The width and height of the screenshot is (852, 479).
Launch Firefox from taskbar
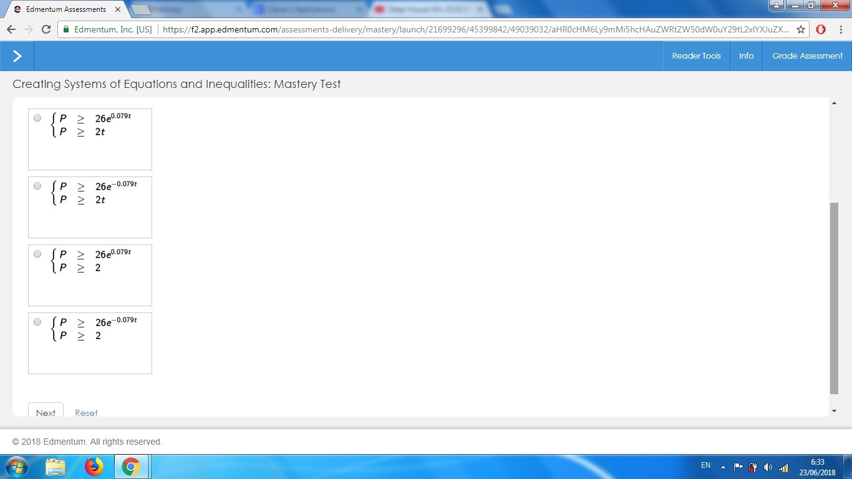click(94, 467)
